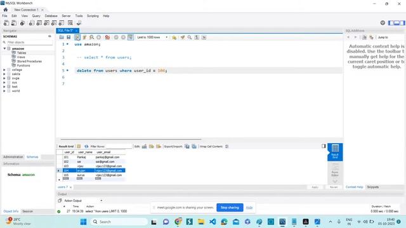This screenshot has width=406, height=228.
Task: Save the script with the floppy icon
Action: tap(69, 37)
